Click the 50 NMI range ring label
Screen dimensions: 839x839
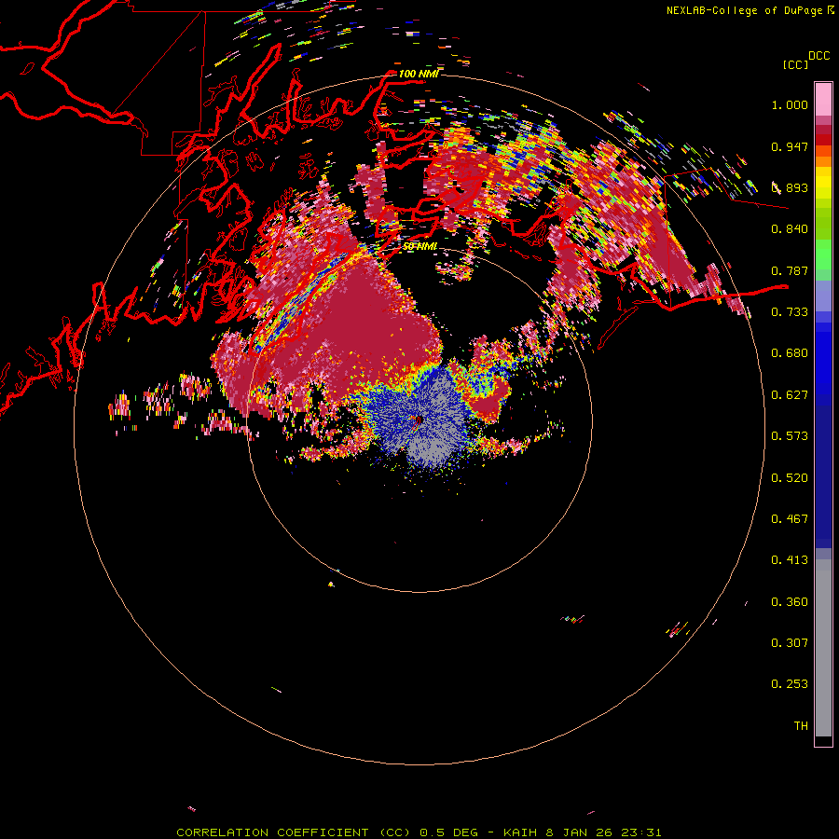(x=419, y=246)
